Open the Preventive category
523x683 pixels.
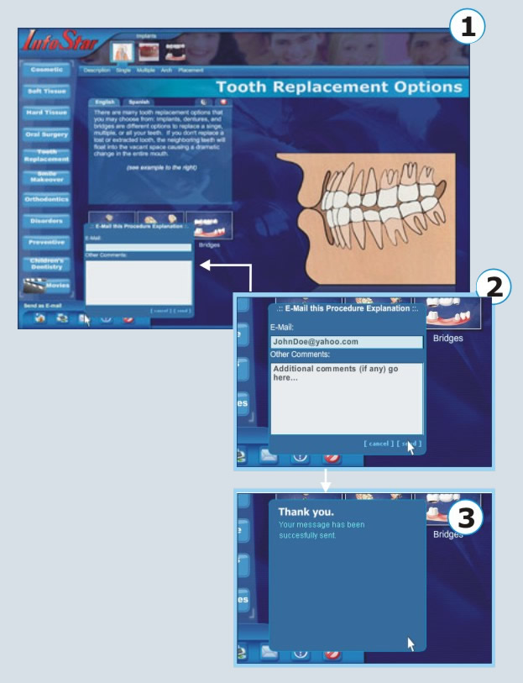coord(46,242)
